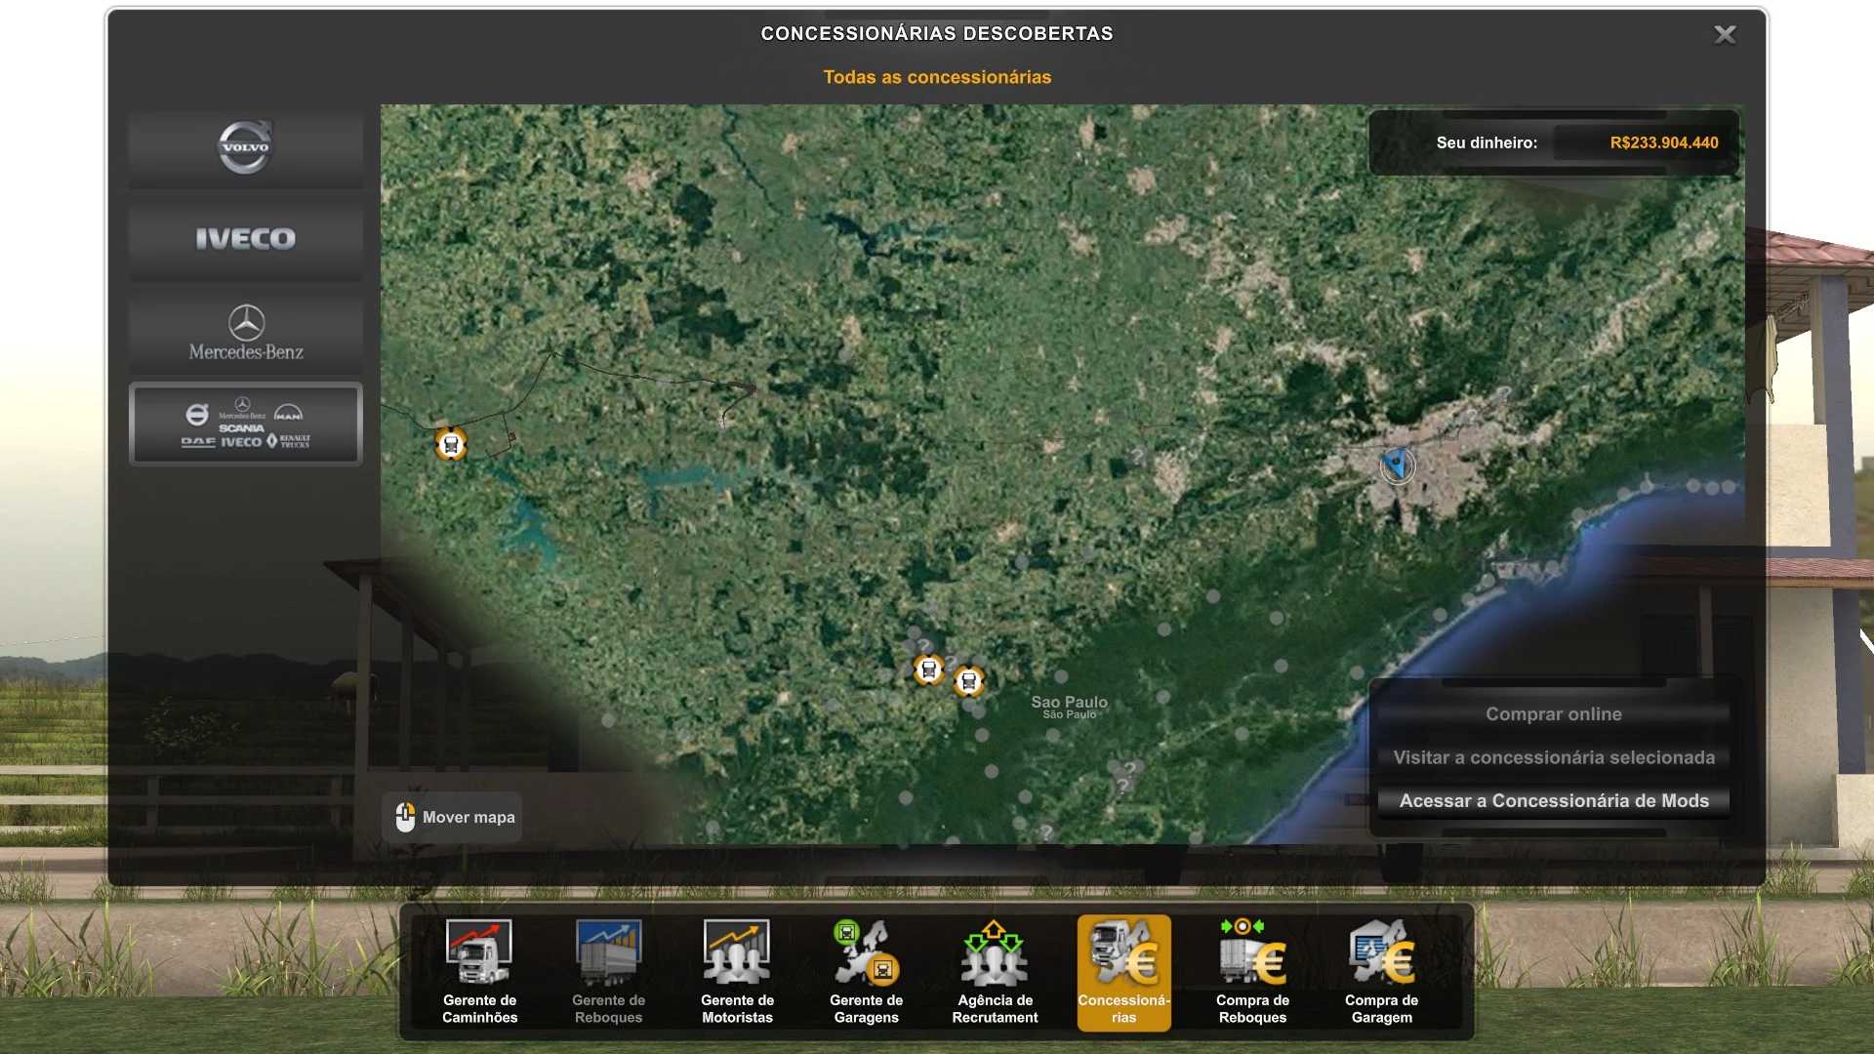
Task: Click Comprar online button
Action: pos(1553,714)
